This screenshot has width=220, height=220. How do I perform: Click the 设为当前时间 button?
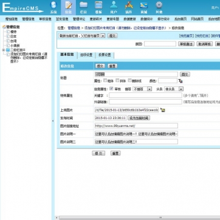[139, 118]
